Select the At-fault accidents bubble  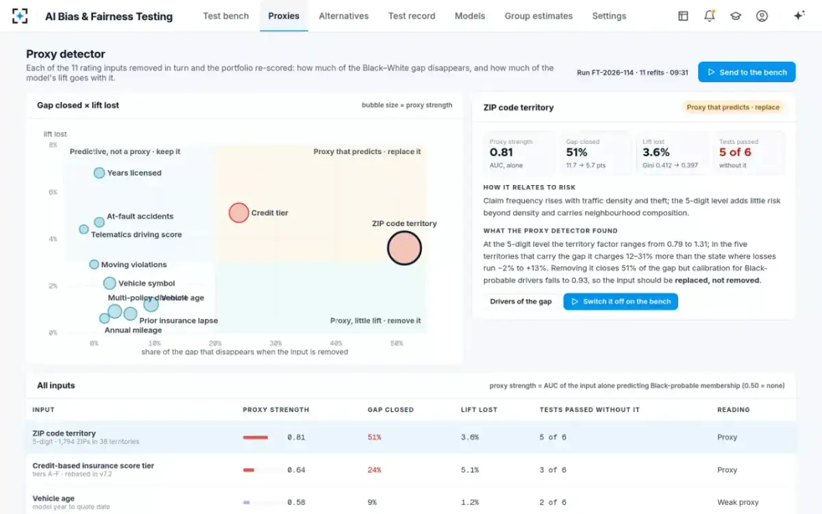pos(99,222)
